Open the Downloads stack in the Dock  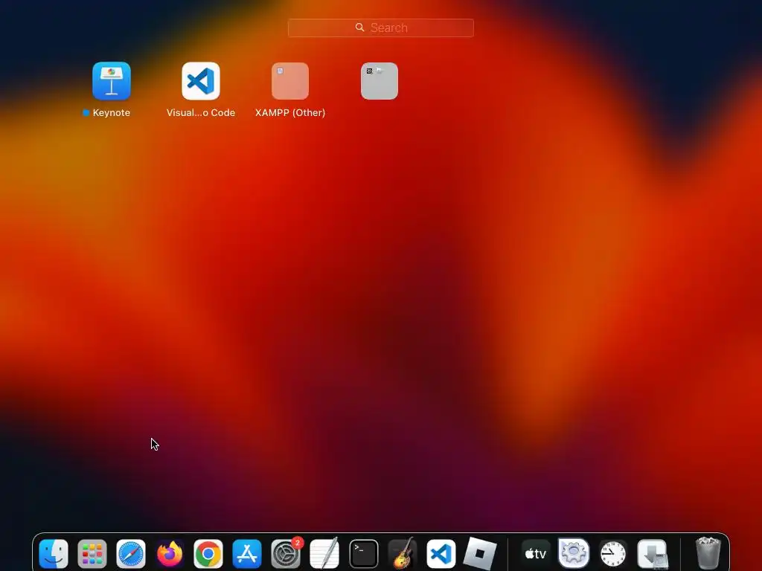coord(652,553)
